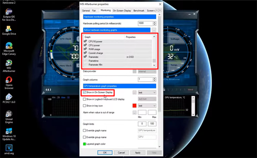
Task: Open the OSD text format dropdown
Action: point(147,93)
